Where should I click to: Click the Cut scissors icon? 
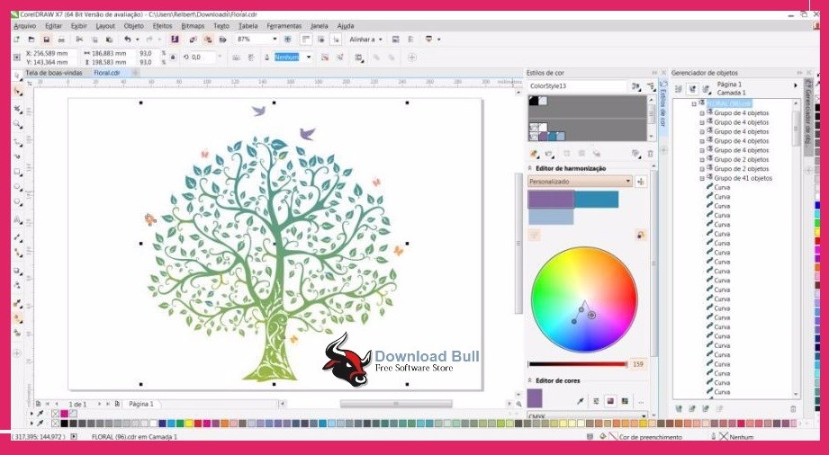79,40
